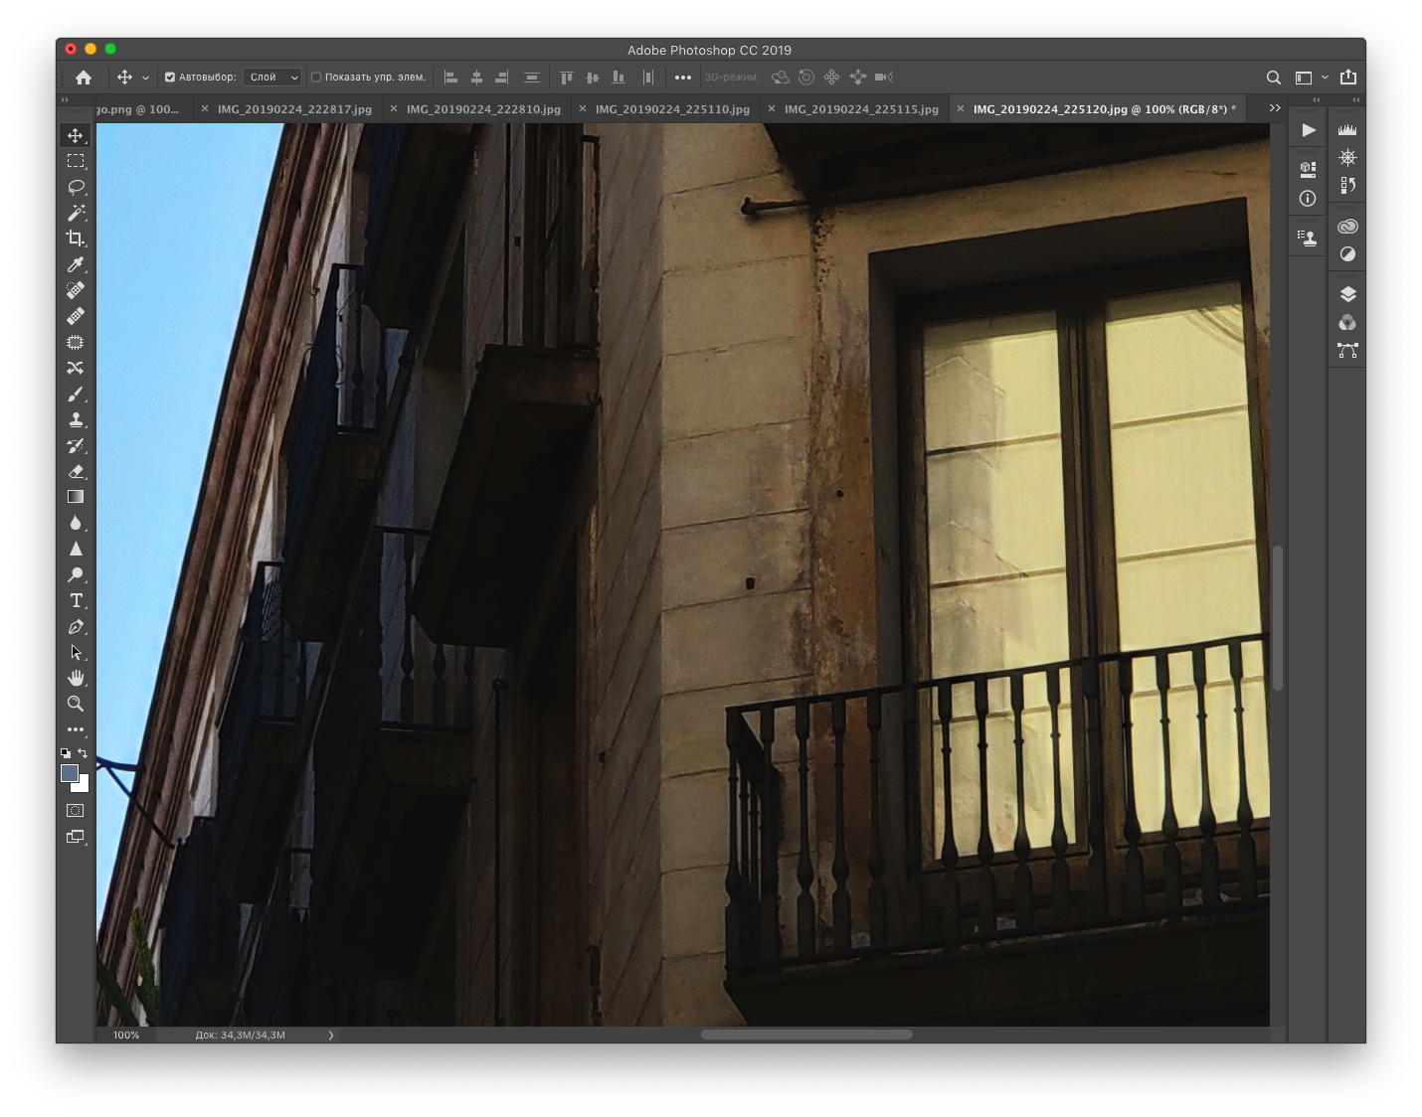This screenshot has height=1117, width=1422.
Task: Activate the Clone Stamp tool
Action: (x=76, y=419)
